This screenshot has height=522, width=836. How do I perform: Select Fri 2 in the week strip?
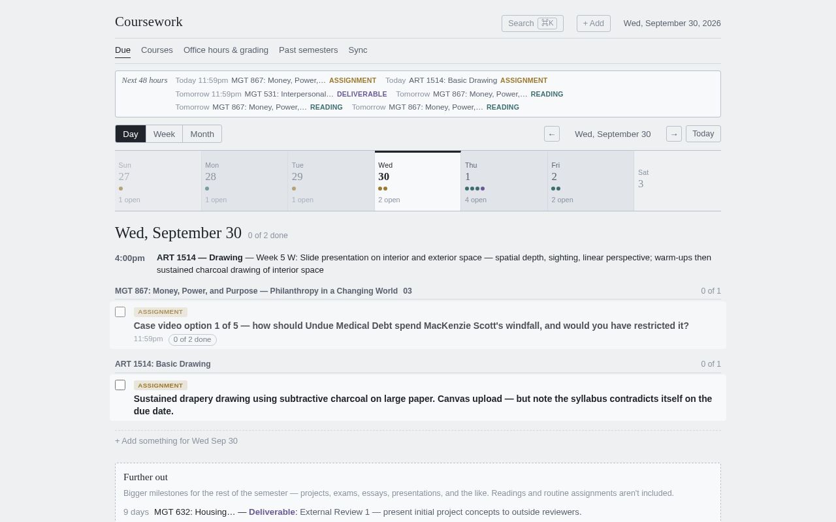pyautogui.click(x=591, y=181)
